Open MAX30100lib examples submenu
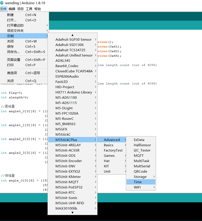Screen dimensions: 202x221 click(x=73, y=208)
